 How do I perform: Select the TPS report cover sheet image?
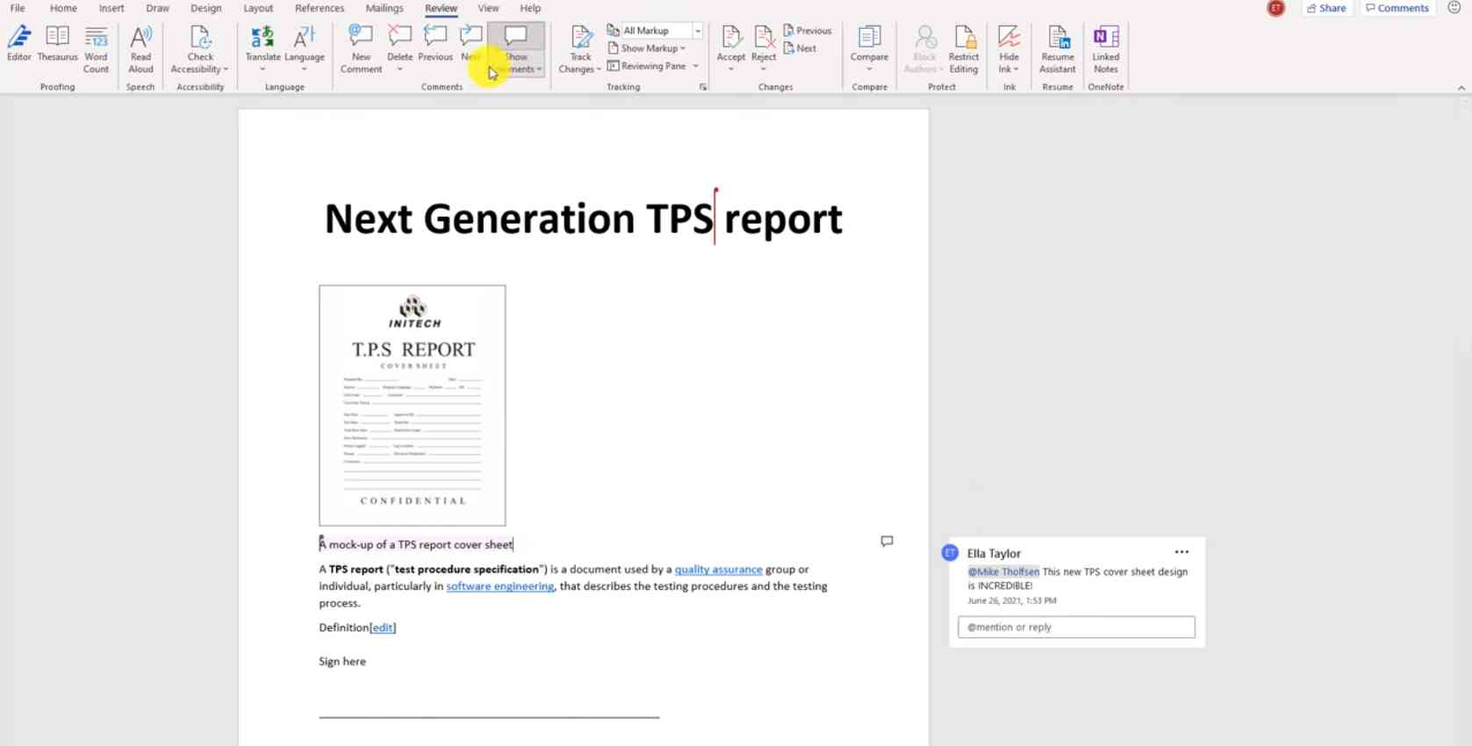coord(412,405)
